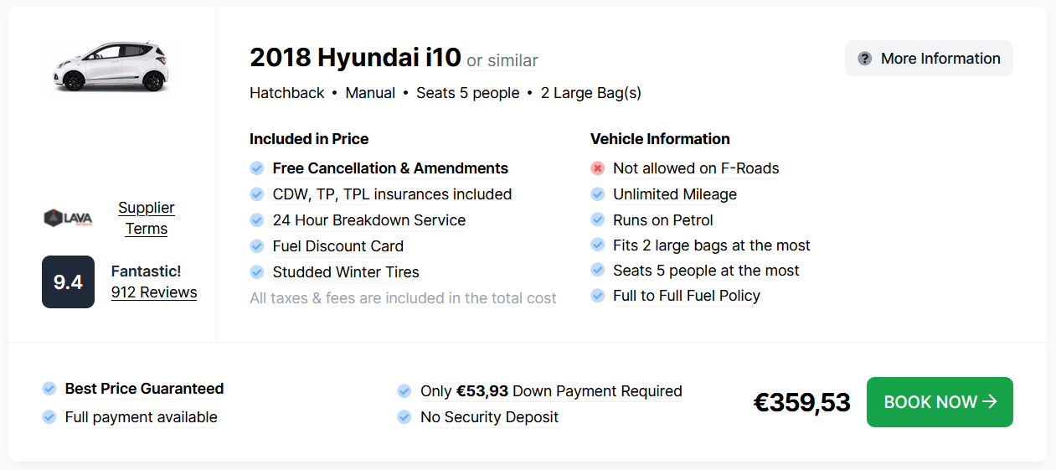Click the 9.4 rating score badge
Image resolution: width=1056 pixels, height=470 pixels.
tap(68, 282)
